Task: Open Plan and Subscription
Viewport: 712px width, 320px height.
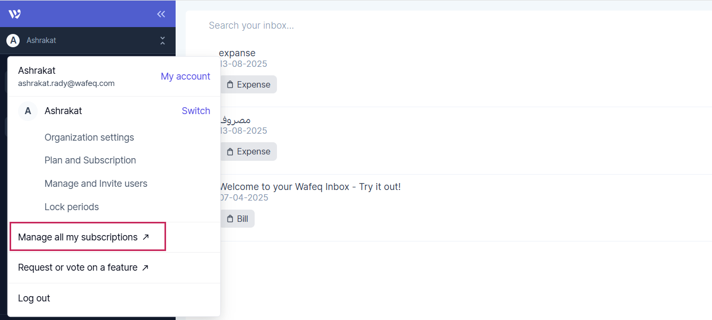Action: [90, 160]
